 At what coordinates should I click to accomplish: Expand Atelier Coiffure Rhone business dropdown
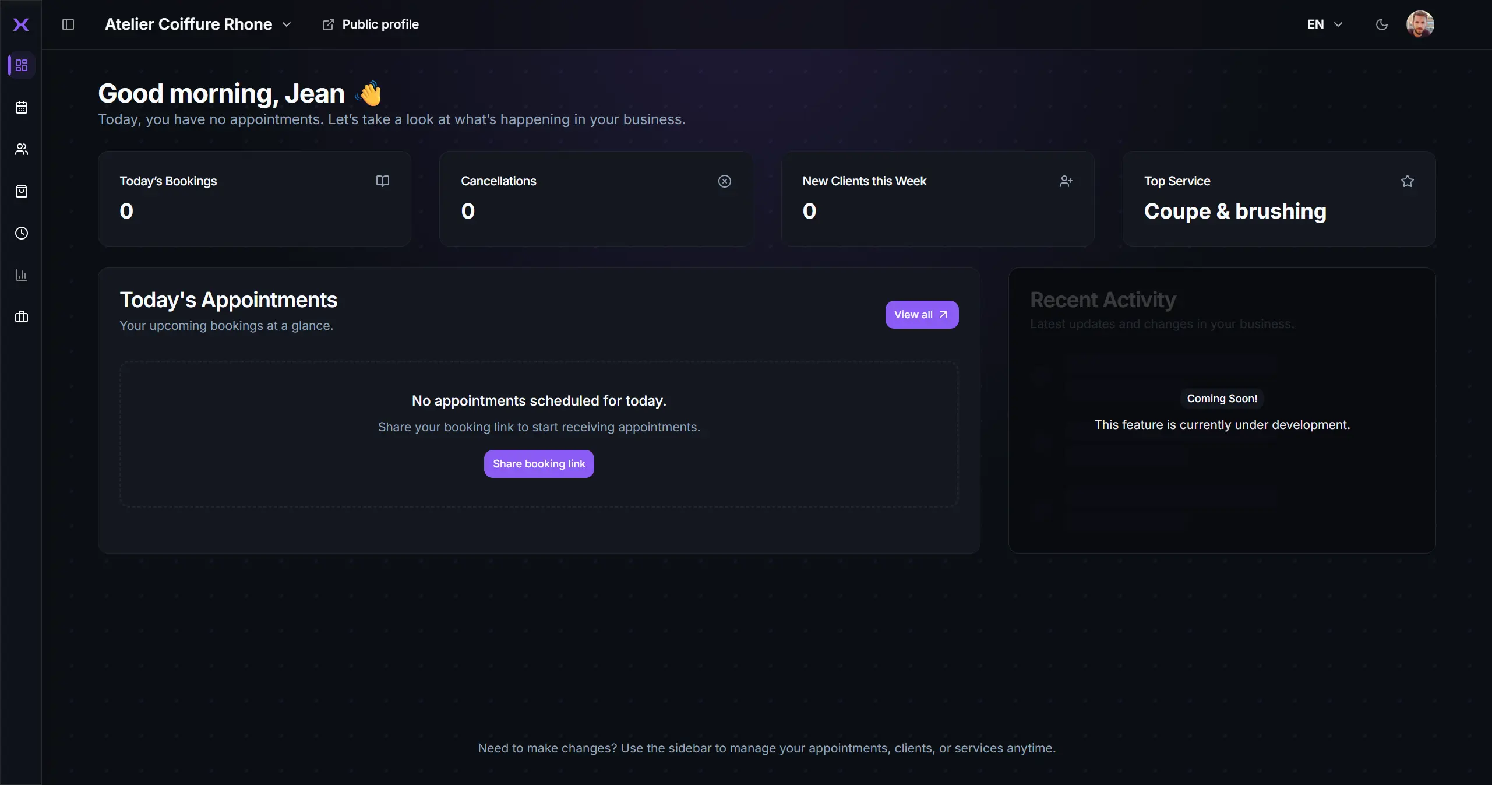(x=198, y=24)
